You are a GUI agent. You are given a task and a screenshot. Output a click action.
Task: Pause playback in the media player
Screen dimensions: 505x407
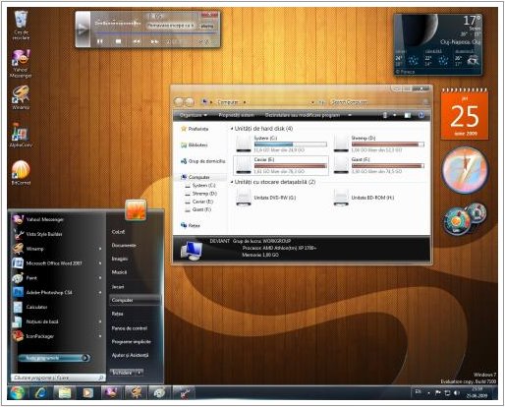[100, 41]
